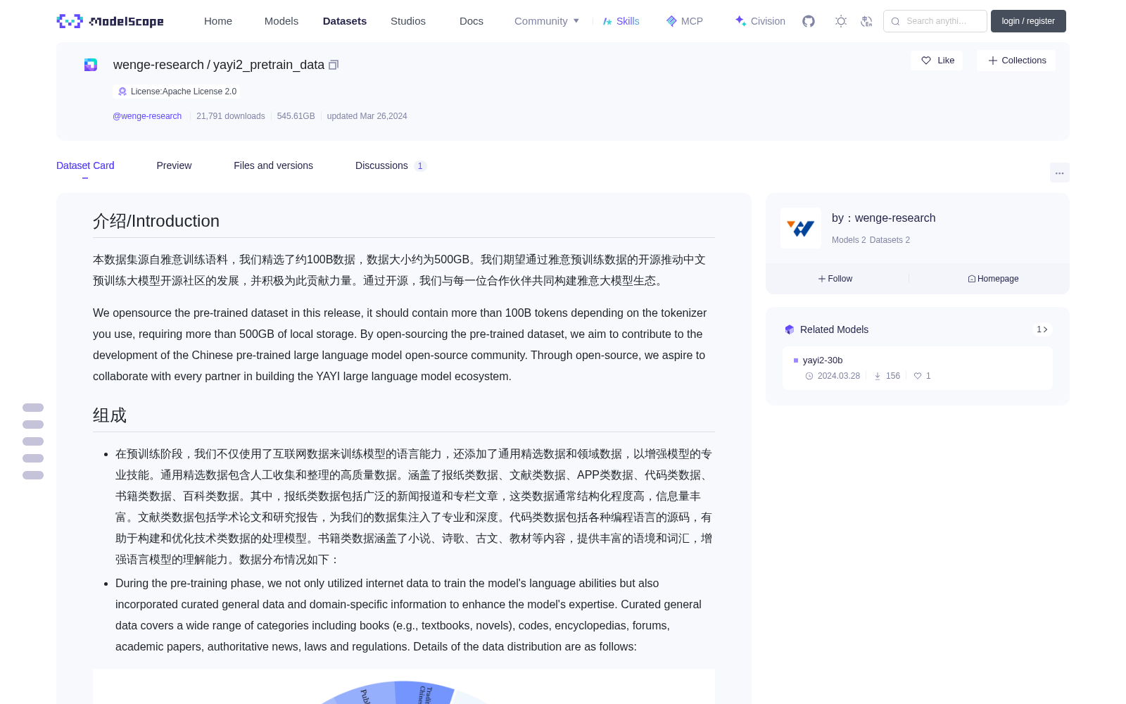
Task: Click the dataset avatar icon
Action: (91, 65)
